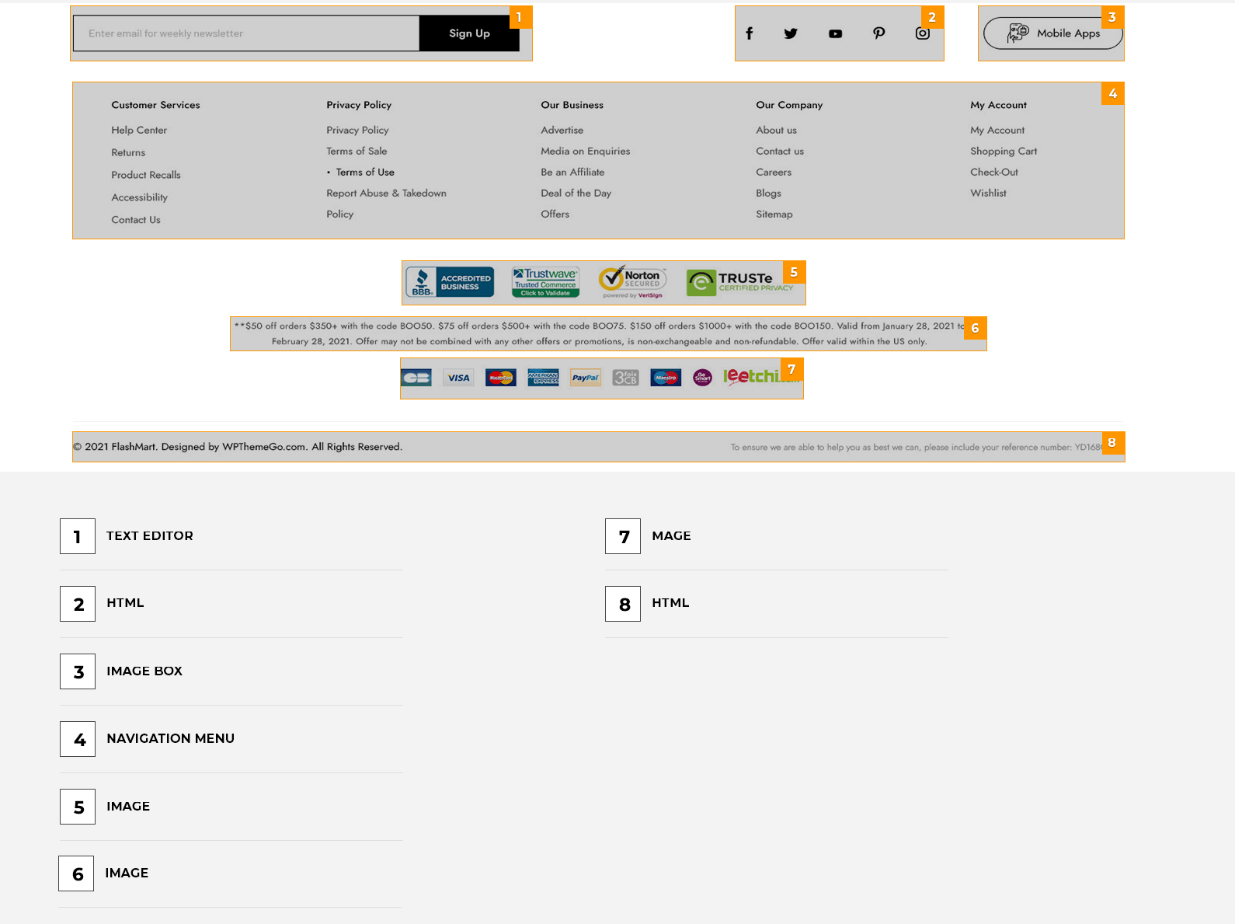Click the BBB Accredited Business badge
Image resolution: width=1235 pixels, height=924 pixels.
(450, 282)
